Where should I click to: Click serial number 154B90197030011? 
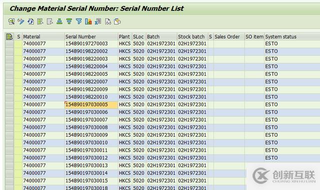pos(86,150)
